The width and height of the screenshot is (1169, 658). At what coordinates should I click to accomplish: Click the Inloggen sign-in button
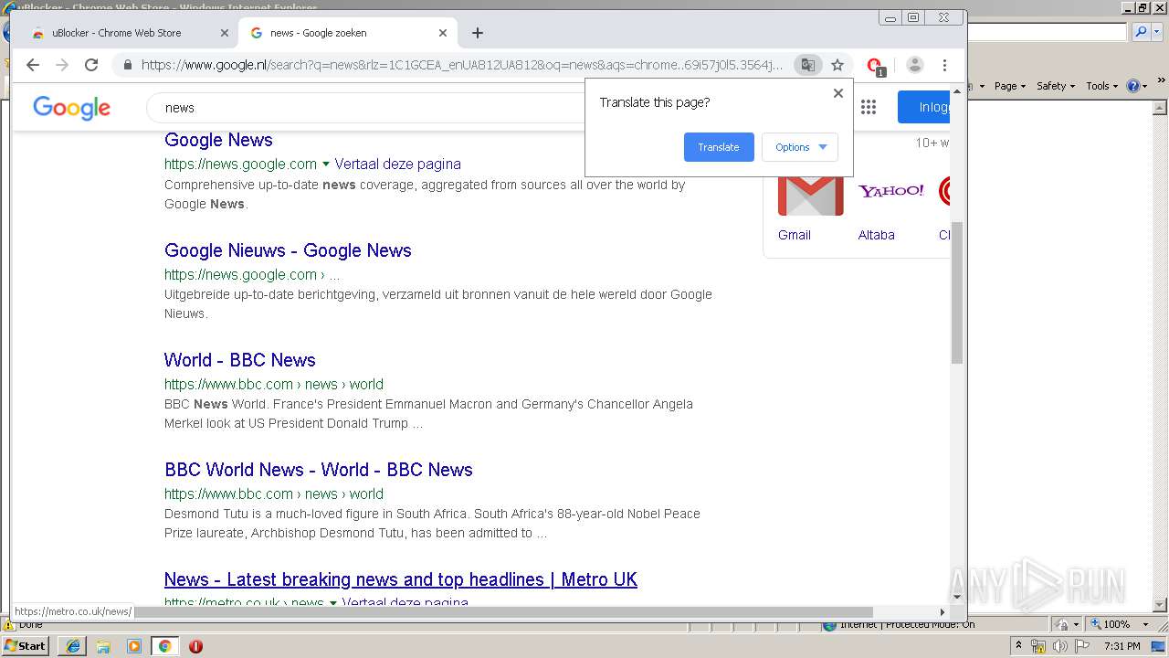coord(923,107)
